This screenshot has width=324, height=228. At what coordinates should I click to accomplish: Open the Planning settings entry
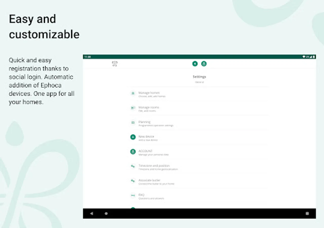click(x=199, y=123)
